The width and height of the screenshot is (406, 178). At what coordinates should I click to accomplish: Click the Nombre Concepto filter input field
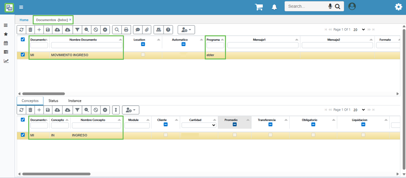(97, 125)
